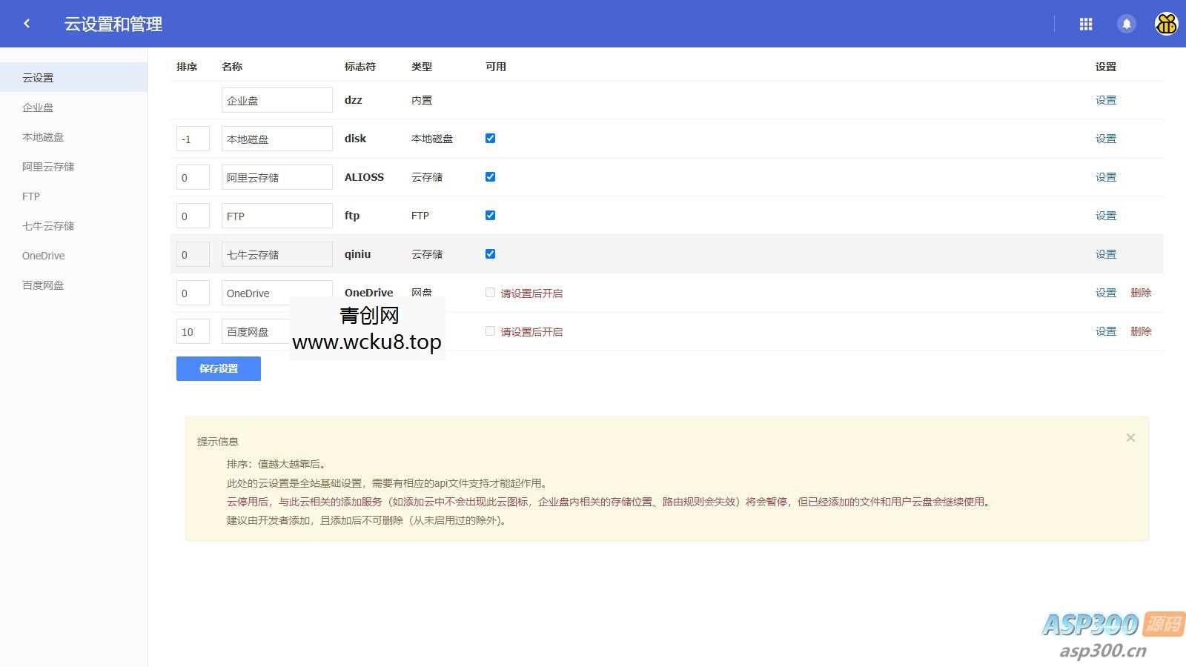Click the 保存设置 button
1186x667 pixels.
[x=218, y=368]
